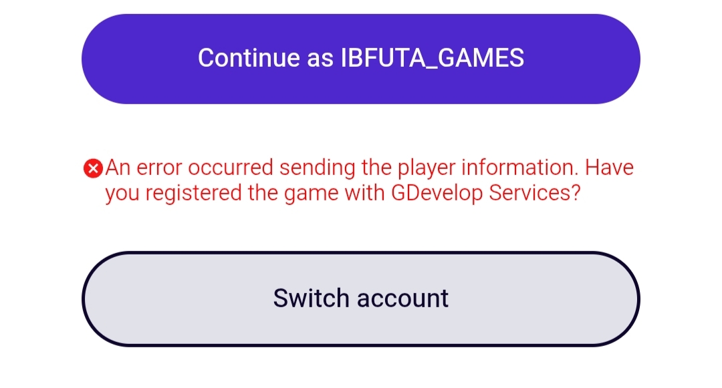Continue with the IBFUTA_GAMES account
The height and width of the screenshot is (388, 722).
click(x=361, y=59)
